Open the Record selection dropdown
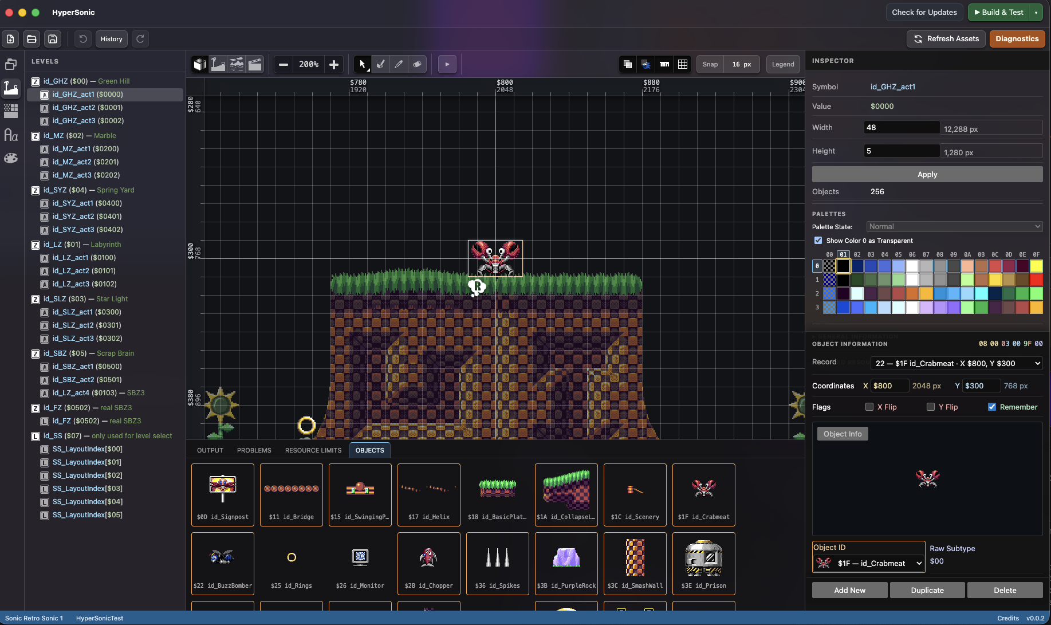The height and width of the screenshot is (625, 1051). (x=956, y=363)
